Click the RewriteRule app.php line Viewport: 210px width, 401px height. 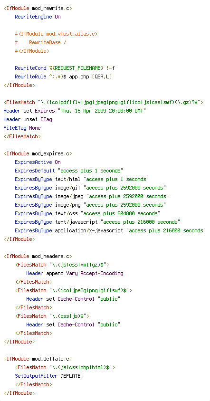pyautogui.click(x=63, y=76)
